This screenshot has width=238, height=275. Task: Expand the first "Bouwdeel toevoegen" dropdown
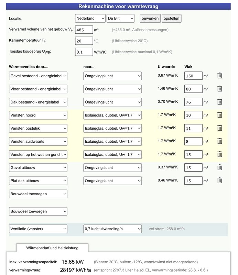click(x=38, y=194)
